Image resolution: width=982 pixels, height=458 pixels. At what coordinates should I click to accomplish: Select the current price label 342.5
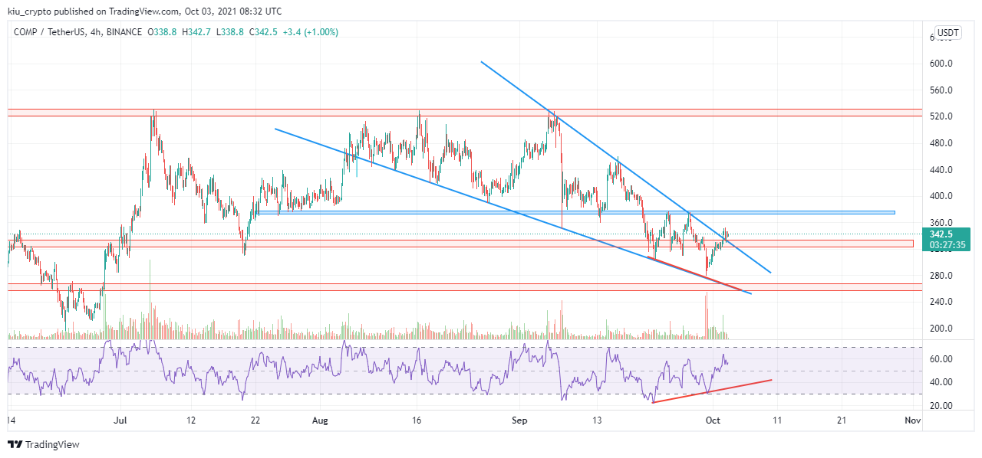941,234
